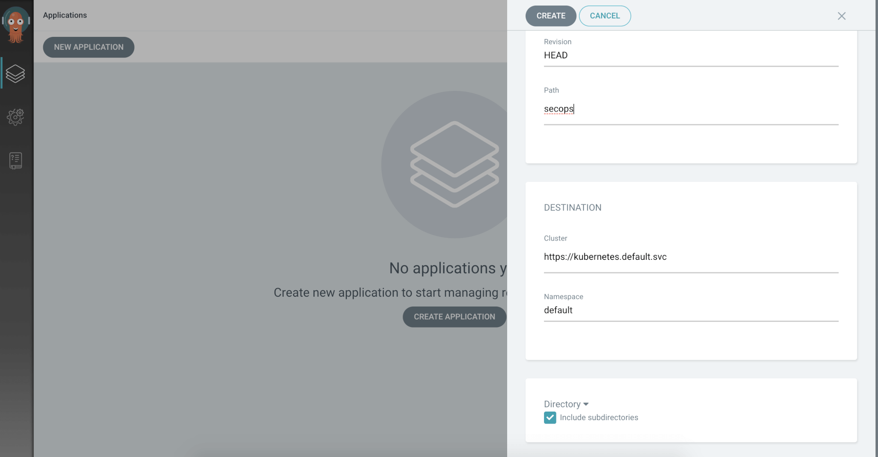Open the Applications layers sidebar icon

click(x=15, y=73)
